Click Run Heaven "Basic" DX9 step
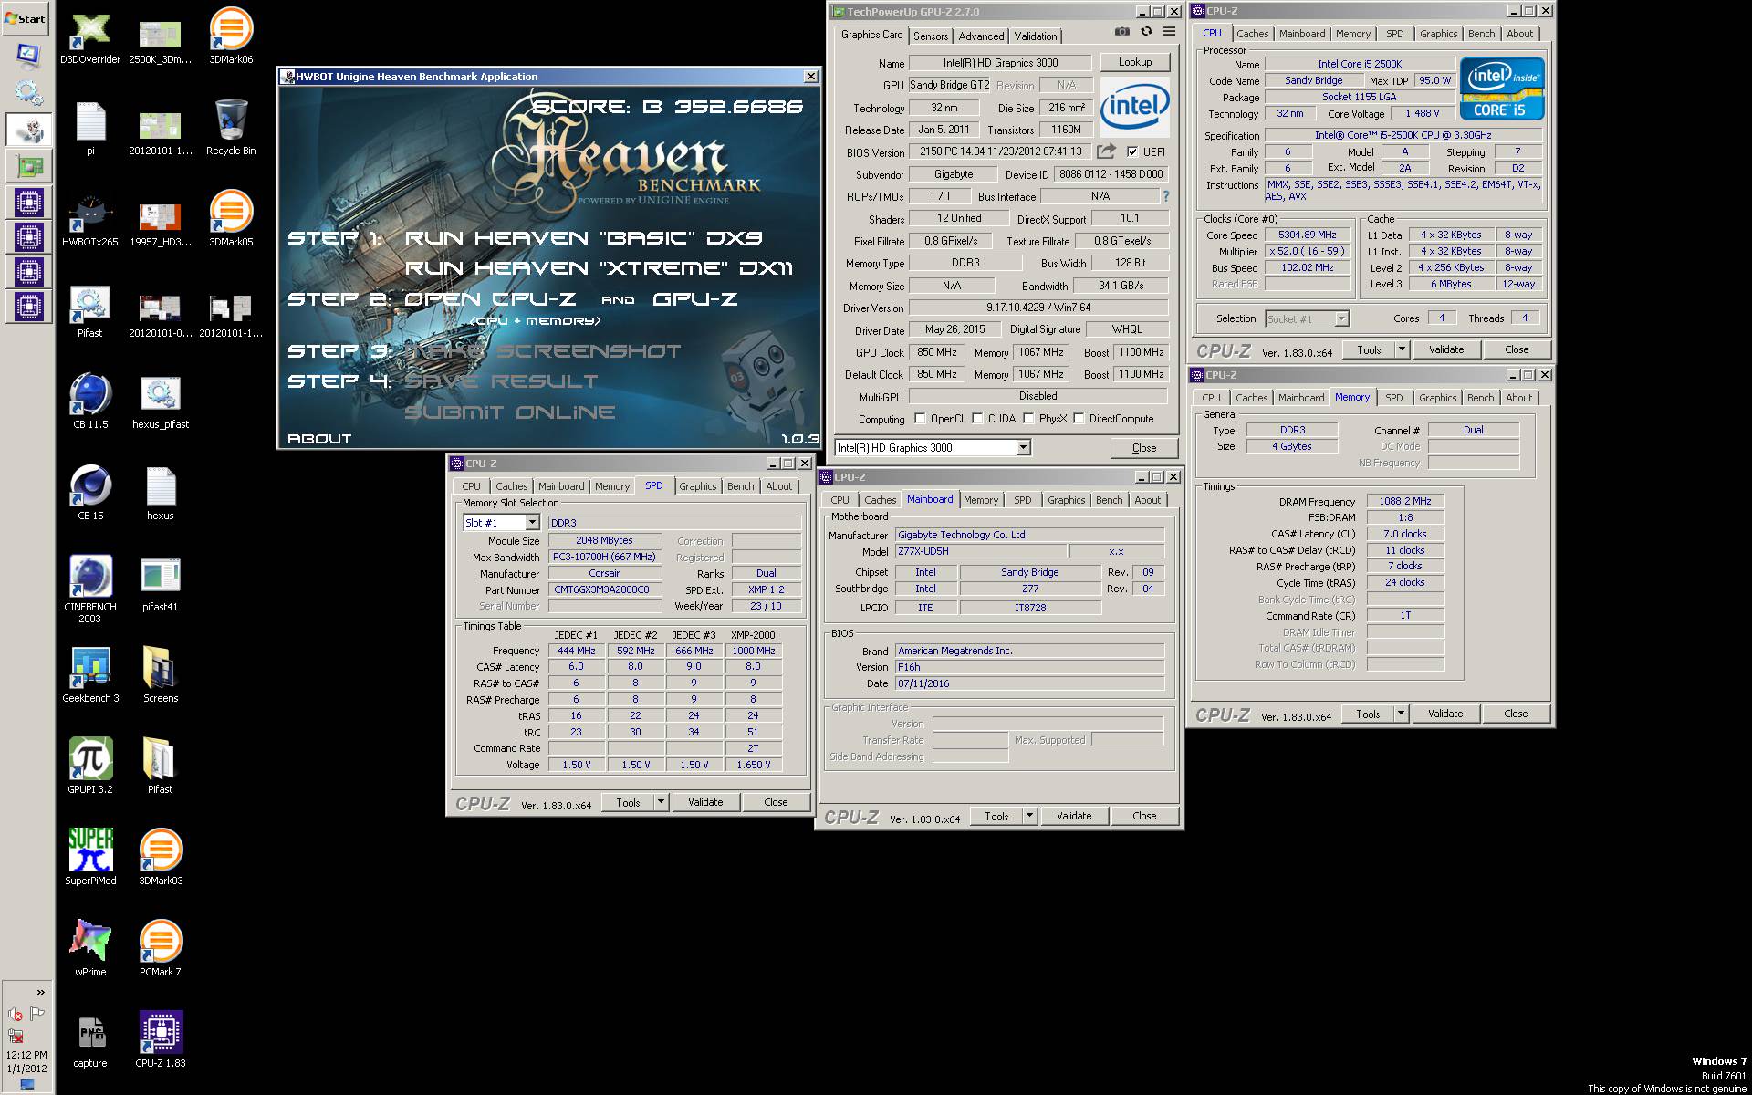Image resolution: width=1752 pixels, height=1095 pixels. pos(583,238)
